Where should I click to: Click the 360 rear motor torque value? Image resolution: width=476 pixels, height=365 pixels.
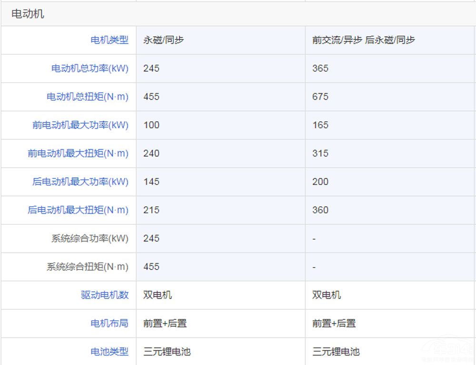(320, 210)
